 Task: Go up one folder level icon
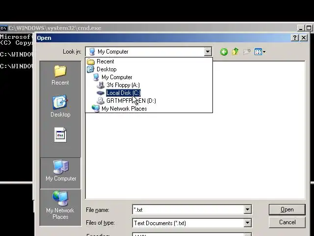point(235,52)
